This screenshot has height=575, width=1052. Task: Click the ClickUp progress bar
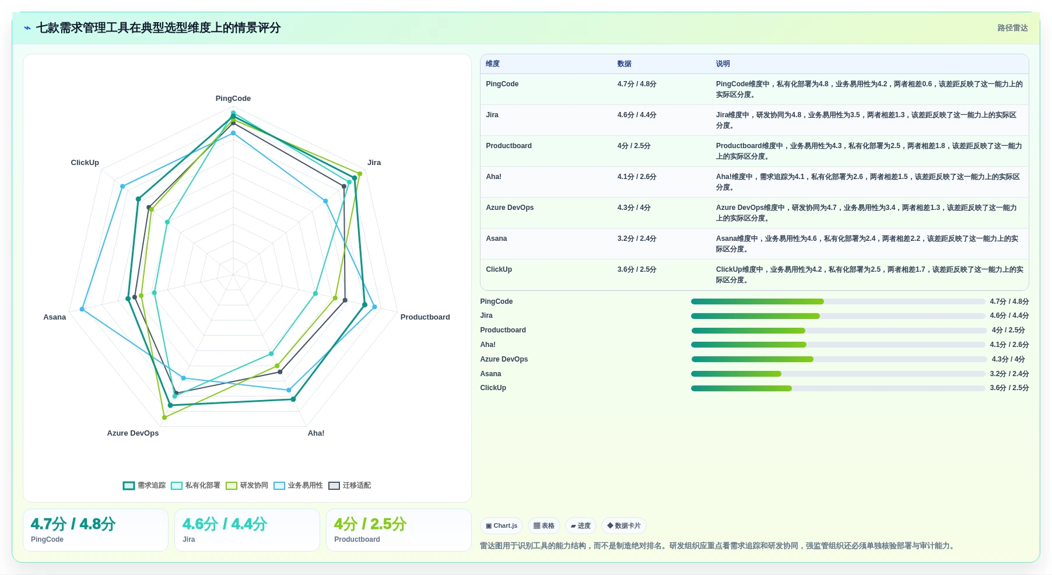[x=838, y=388]
